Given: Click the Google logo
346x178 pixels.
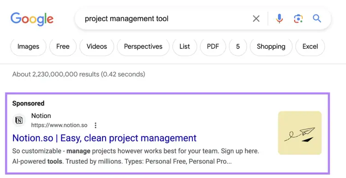Looking at the screenshot, I should pyautogui.click(x=32, y=19).
